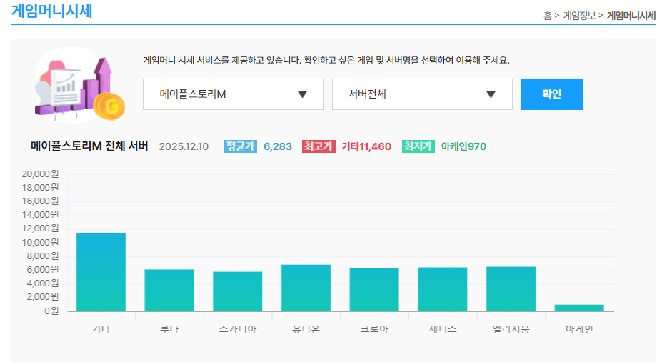Open the 게임정보 breadcrumb link
This screenshot has height=362, width=657.
point(579,16)
